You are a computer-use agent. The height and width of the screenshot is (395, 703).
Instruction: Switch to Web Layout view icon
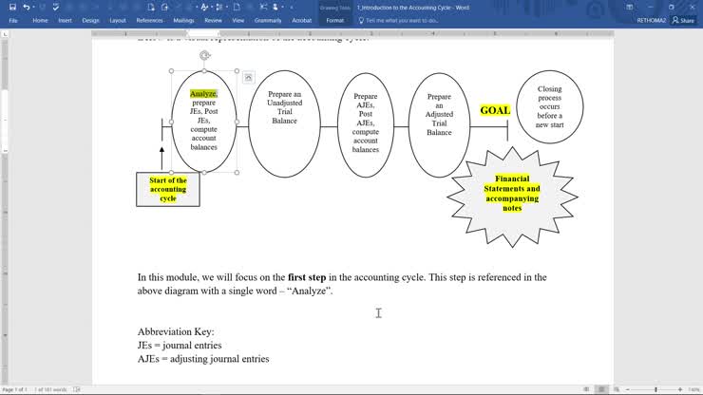tap(617, 389)
